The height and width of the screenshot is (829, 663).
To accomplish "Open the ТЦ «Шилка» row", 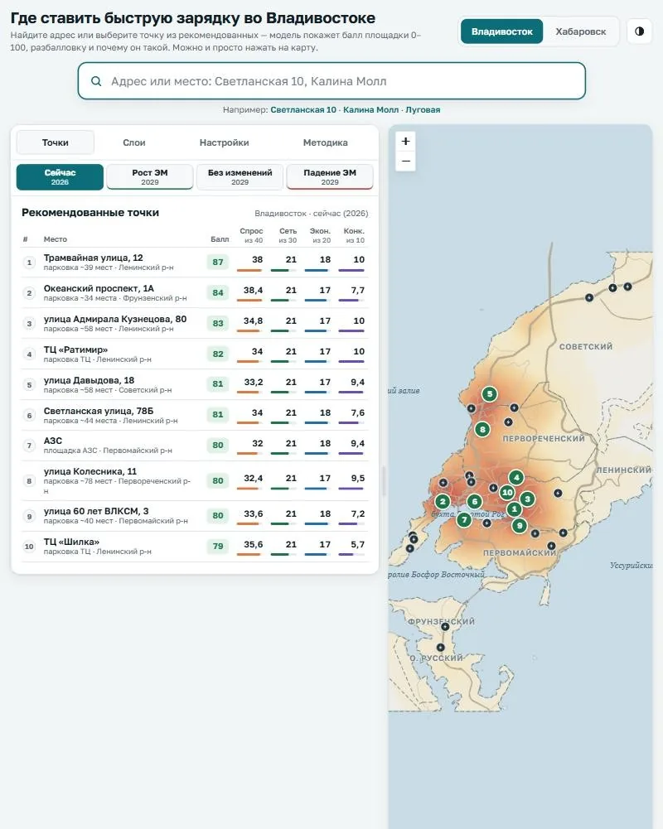I will click(x=195, y=547).
